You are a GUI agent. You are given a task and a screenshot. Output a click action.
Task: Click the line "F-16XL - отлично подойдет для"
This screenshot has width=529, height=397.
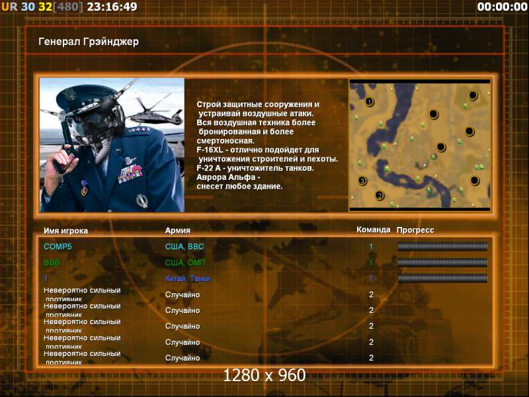(x=258, y=150)
